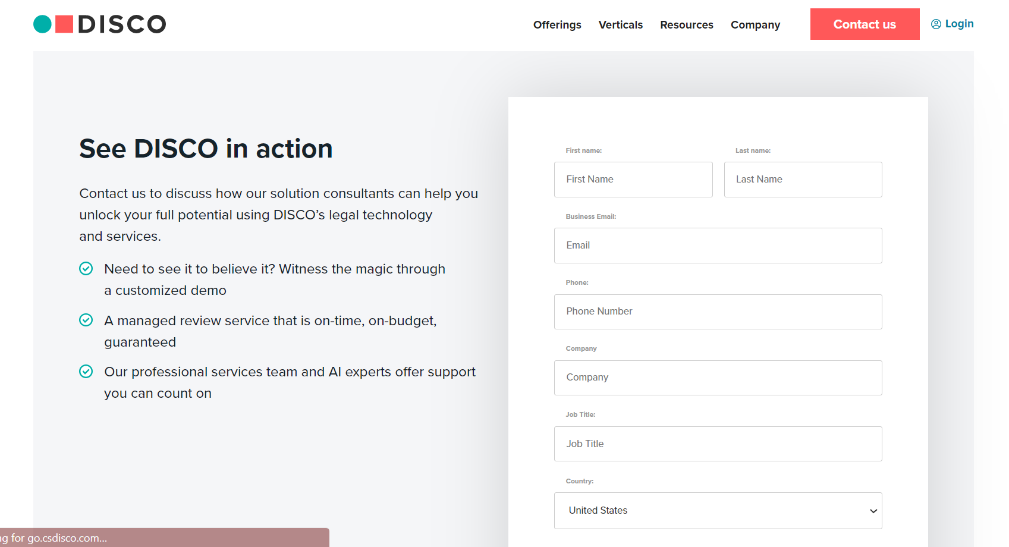Click the Contact us button
This screenshot has width=1009, height=547.
[x=865, y=24]
